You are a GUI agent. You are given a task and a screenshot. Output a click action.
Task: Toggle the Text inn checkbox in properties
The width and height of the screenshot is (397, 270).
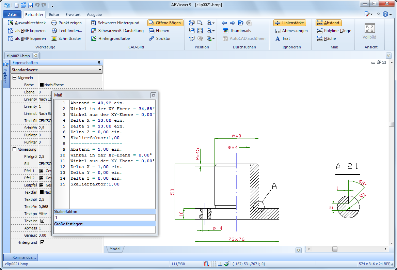click(42, 221)
